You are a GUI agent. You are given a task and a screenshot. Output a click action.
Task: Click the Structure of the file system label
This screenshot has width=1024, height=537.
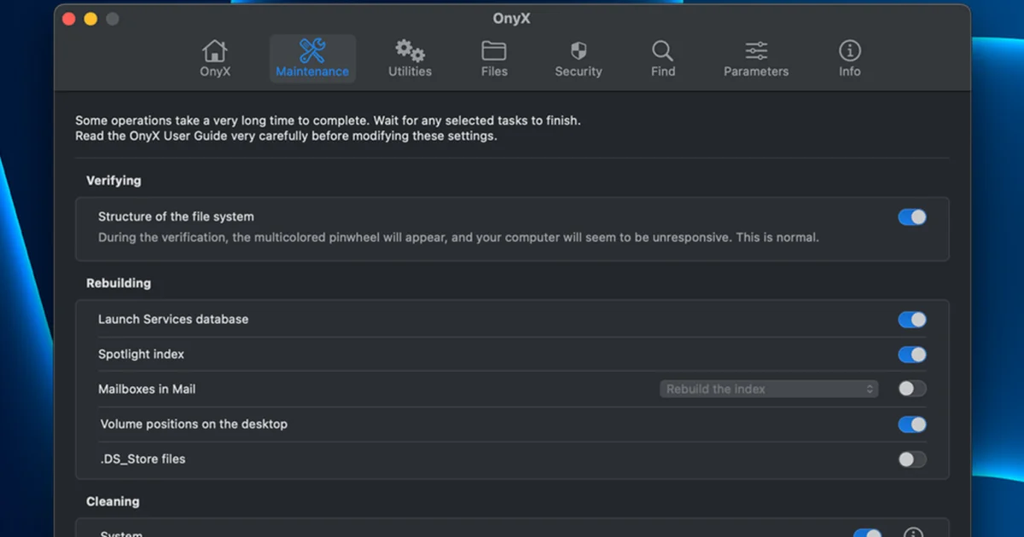(176, 217)
